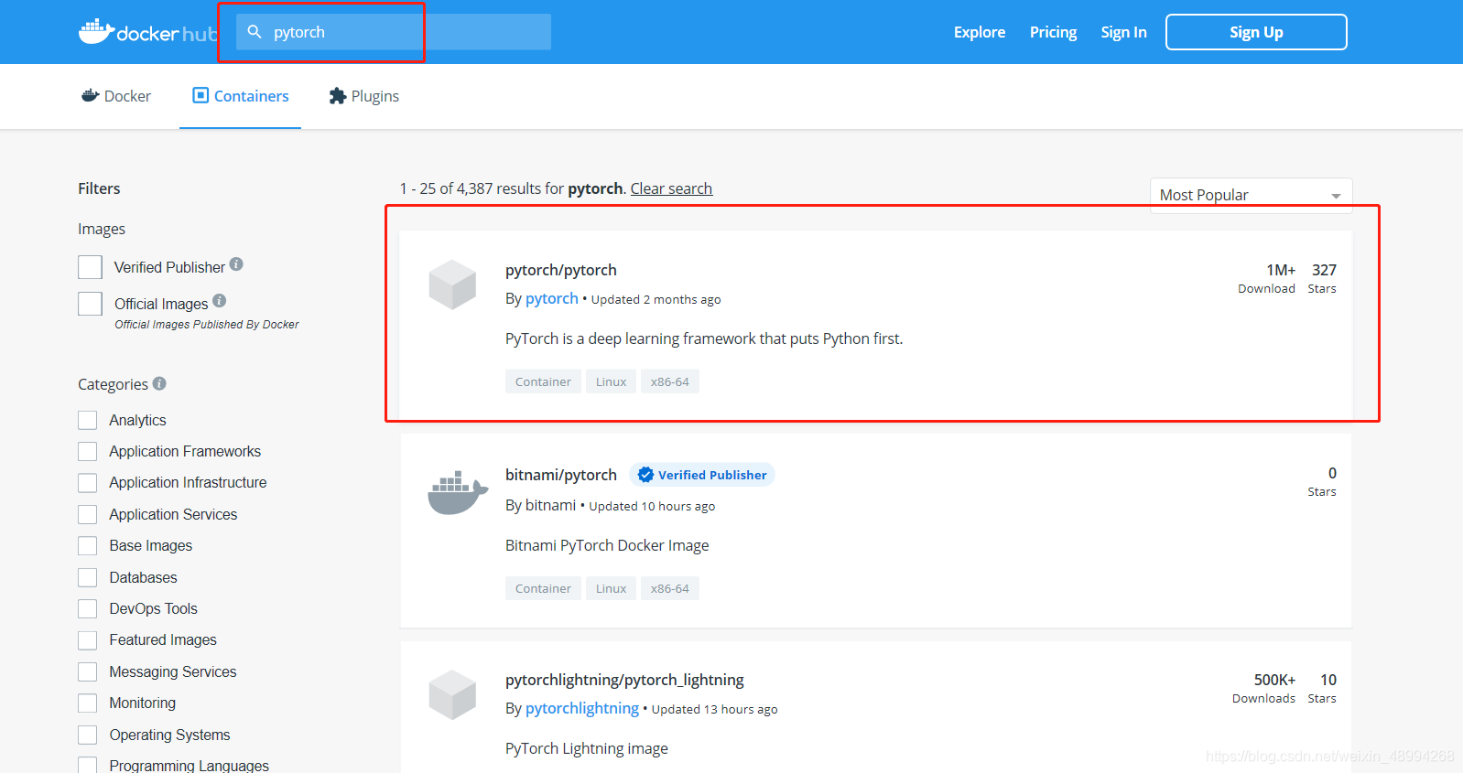1463x773 pixels.
Task: Switch to the Docker tab
Action: (116, 96)
